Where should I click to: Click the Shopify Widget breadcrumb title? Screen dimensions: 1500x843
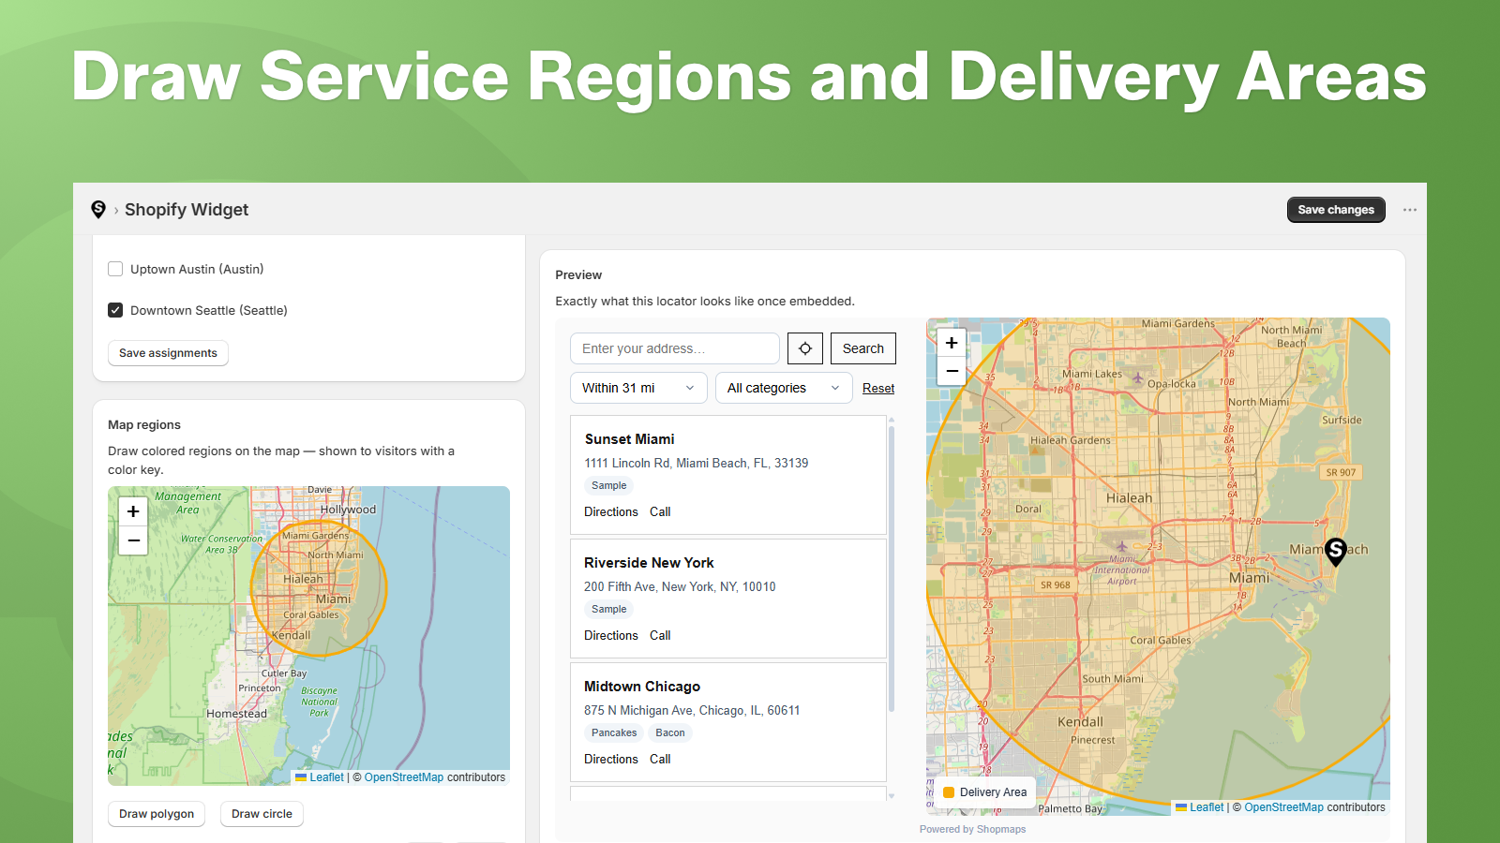coord(187,210)
